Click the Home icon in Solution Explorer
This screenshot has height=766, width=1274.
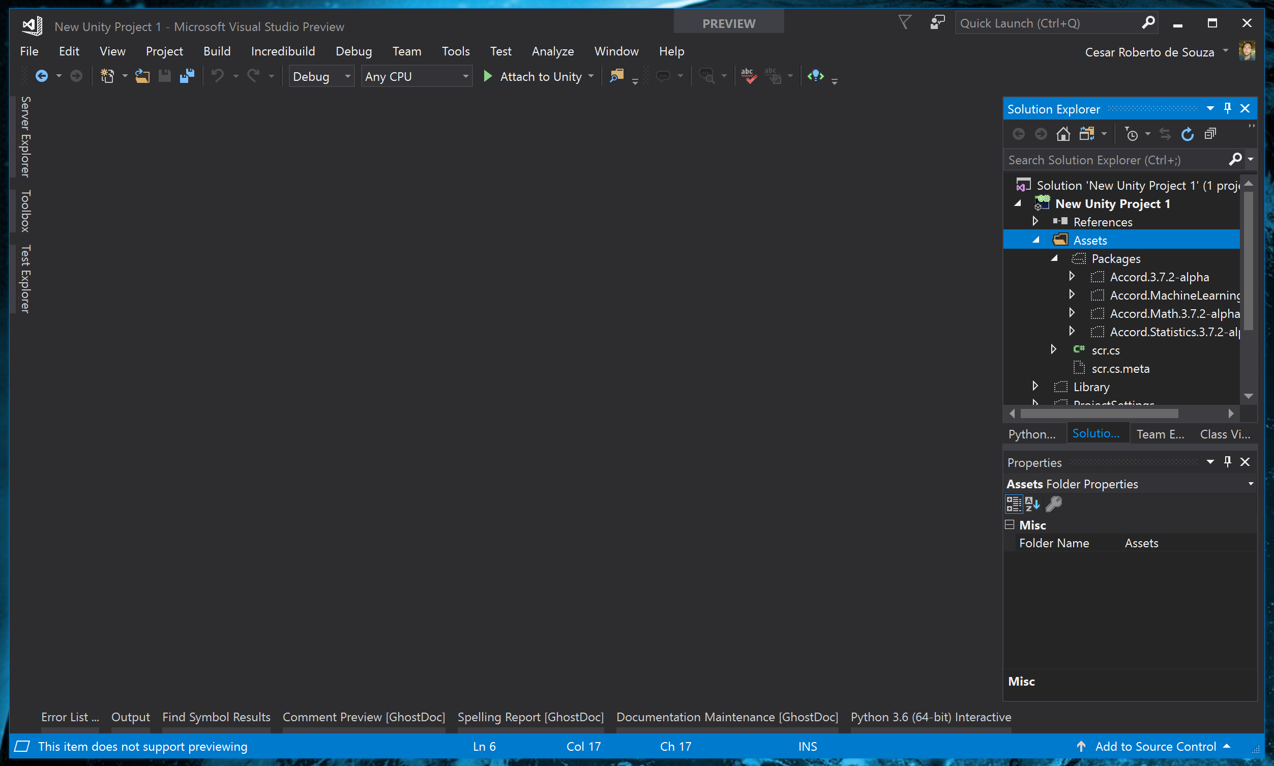coord(1063,134)
